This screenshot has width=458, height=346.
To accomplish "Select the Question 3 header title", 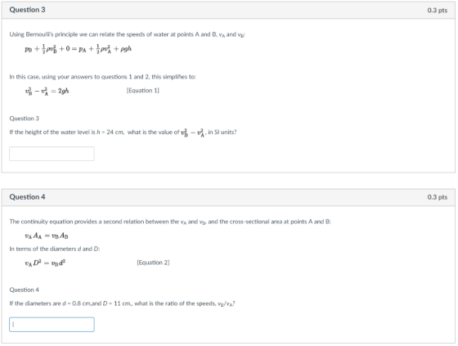I will pyautogui.click(x=27, y=10).
